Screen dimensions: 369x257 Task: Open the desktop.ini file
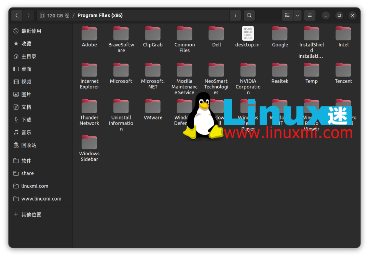(x=248, y=37)
